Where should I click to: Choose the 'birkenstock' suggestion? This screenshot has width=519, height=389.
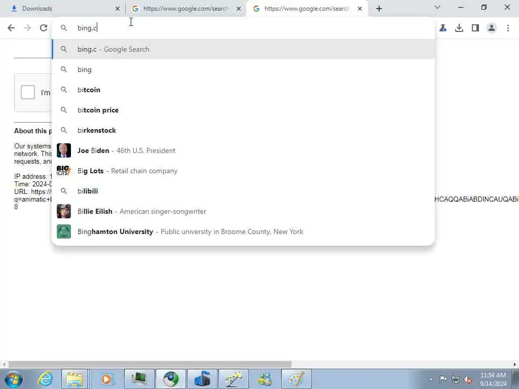pos(243,130)
